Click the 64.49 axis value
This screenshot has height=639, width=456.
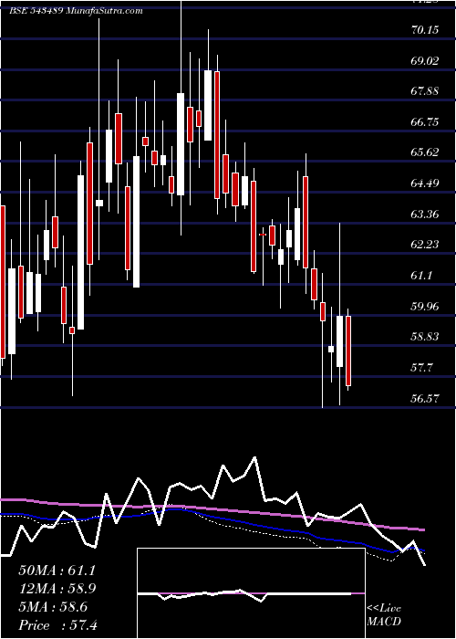[x=425, y=183]
